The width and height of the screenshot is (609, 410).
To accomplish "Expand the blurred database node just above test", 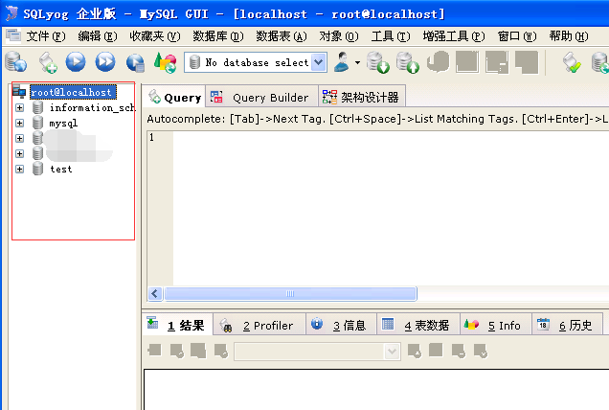I will (x=19, y=153).
